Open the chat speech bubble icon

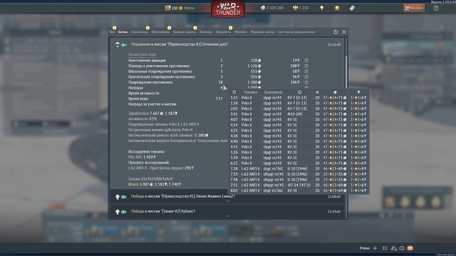tap(402, 248)
